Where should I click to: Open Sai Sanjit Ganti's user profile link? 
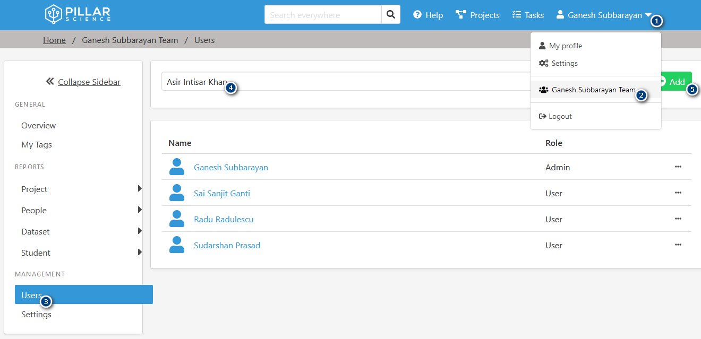[x=221, y=193]
